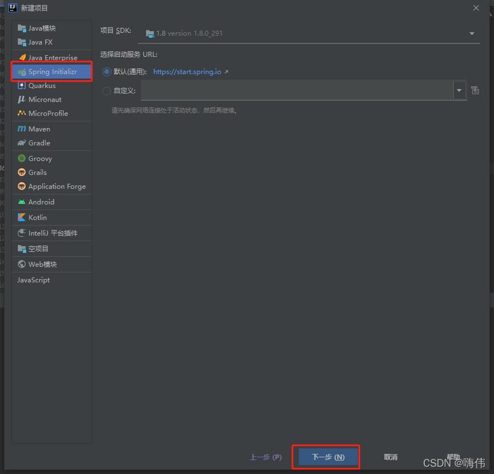Screen dimensions: 494x474
Task: Click the Java FX folder icon
Action: pos(22,42)
